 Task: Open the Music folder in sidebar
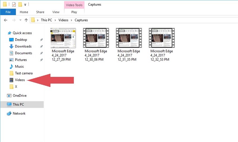(x=19, y=67)
